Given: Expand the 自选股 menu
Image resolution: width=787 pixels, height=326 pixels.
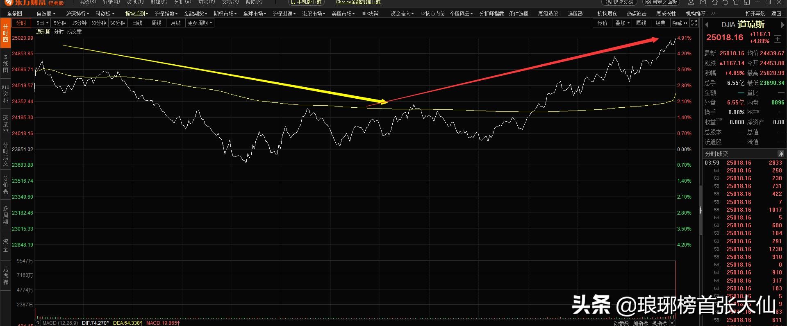Looking at the screenshot, I should click(x=45, y=14).
